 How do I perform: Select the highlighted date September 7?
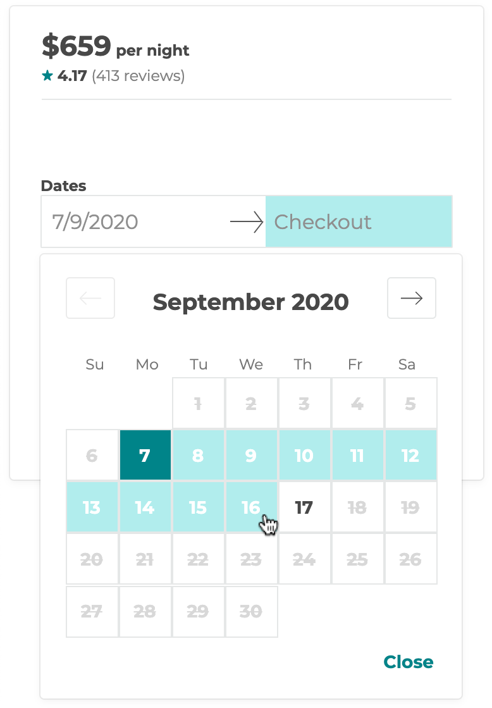145,455
